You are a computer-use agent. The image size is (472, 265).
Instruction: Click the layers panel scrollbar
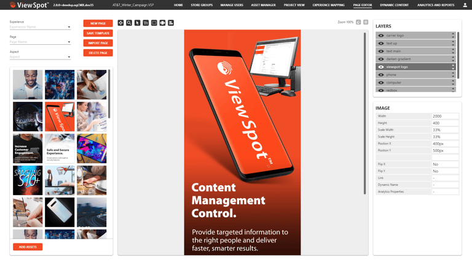point(458,55)
